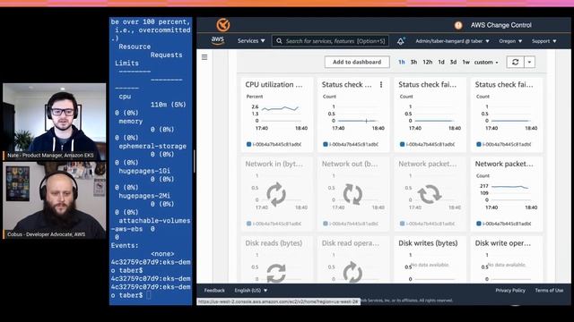Open the Disk reads (bytes) graph
The image size is (574, 322).
(x=277, y=260)
